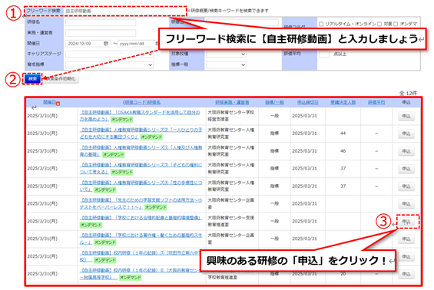Image resolution: width=434 pixels, height=290 pixels.
Task: Sort results by the 申込締切日 column header
Action: (x=307, y=102)
